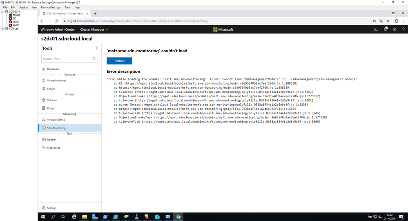Open the help question mark icon

(x=404, y=29)
